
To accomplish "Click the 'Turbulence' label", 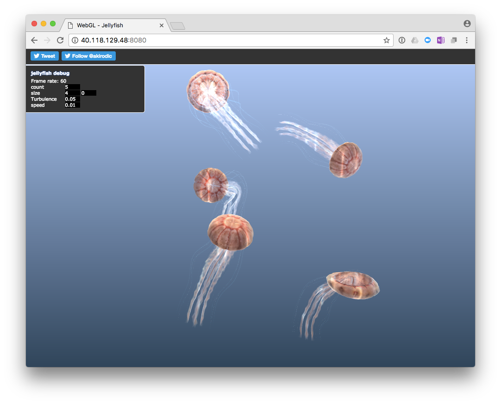I will coord(44,99).
